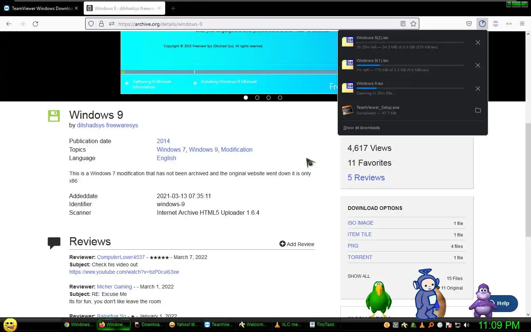Image resolution: width=531 pixels, height=332 pixels.
Task: Switch to Download taskbar item
Action: tap(149, 325)
